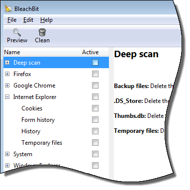Screen dimensions: 190x190
Task: Click the Name column header
Action: click(42, 52)
